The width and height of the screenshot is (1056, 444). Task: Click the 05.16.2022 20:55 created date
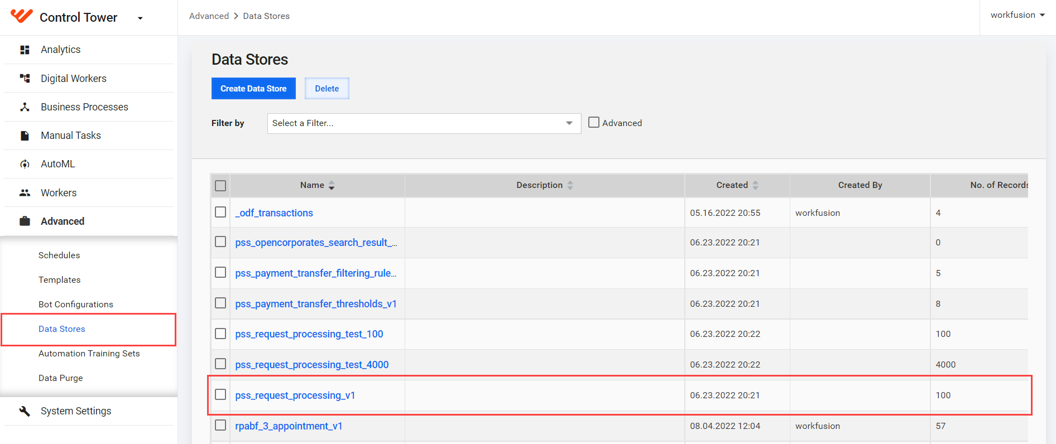pos(725,213)
